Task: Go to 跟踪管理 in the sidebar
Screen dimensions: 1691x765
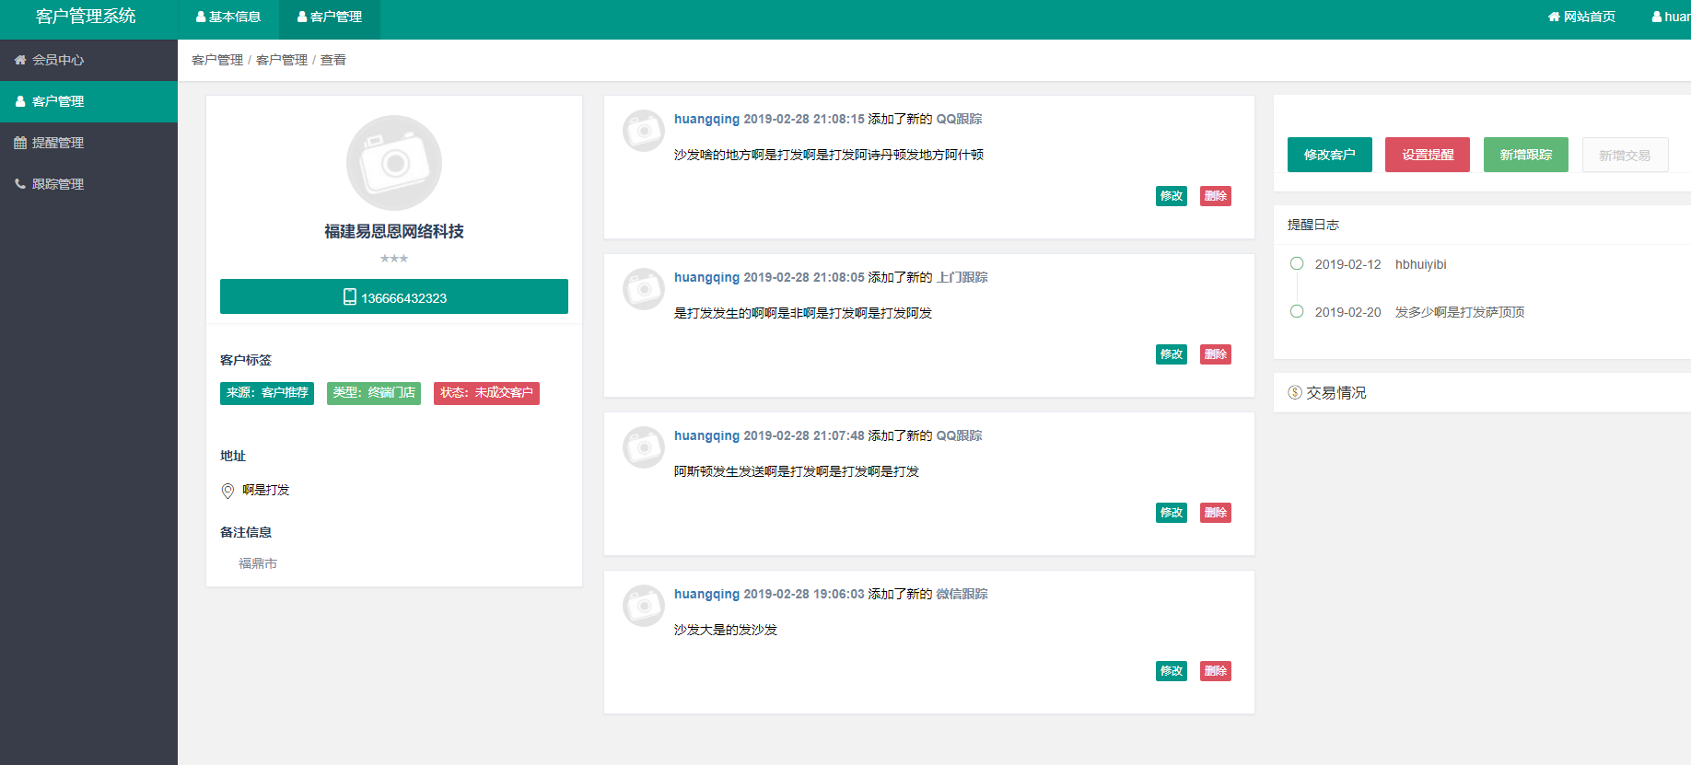Action: [x=57, y=184]
